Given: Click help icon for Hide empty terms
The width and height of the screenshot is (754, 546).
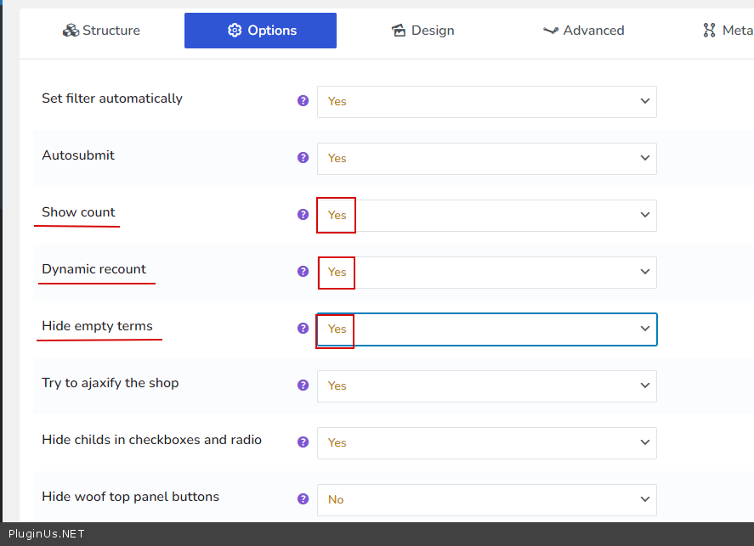Looking at the screenshot, I should point(303,328).
